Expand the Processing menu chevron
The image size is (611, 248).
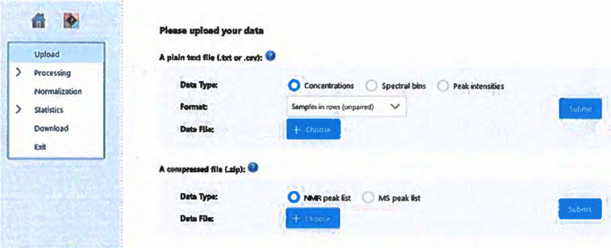(18, 72)
